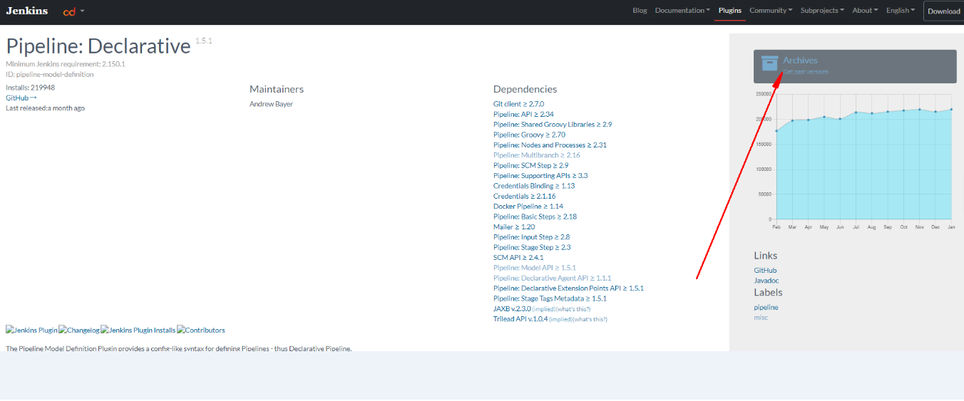
Task: Click the ID: pipeline-model-definition text
Action: pyautogui.click(x=49, y=74)
